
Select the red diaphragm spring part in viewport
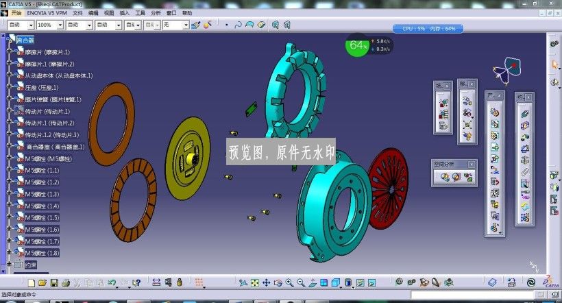pos(389,189)
